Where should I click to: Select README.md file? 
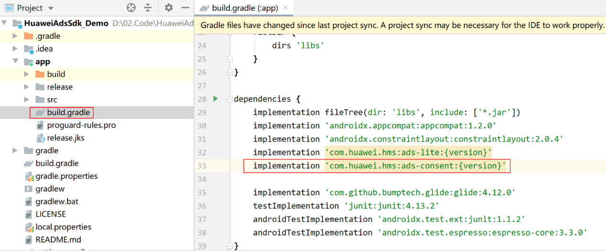[58, 240]
